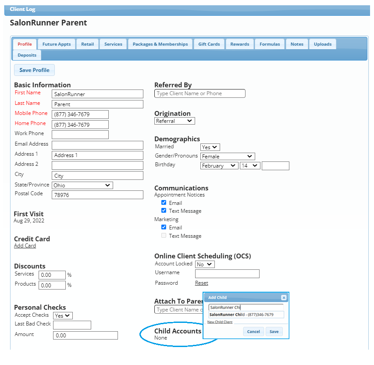Click the Services discount field
This screenshot has width=374, height=365.
pos(52,275)
